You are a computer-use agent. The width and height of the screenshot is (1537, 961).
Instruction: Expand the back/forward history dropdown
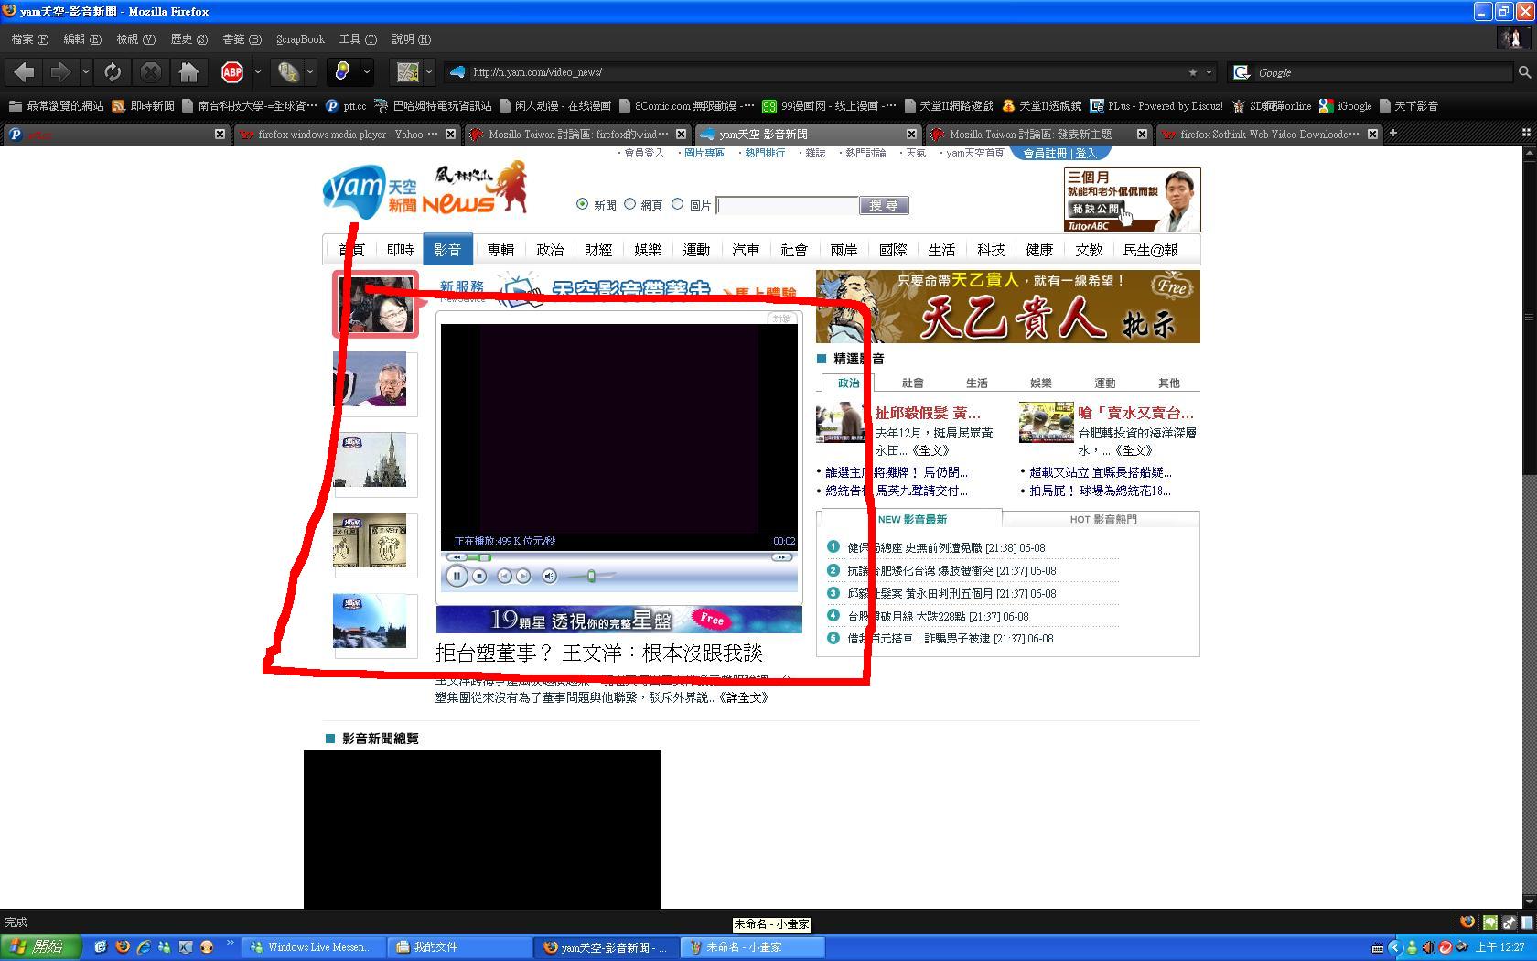pyautogui.click(x=86, y=72)
